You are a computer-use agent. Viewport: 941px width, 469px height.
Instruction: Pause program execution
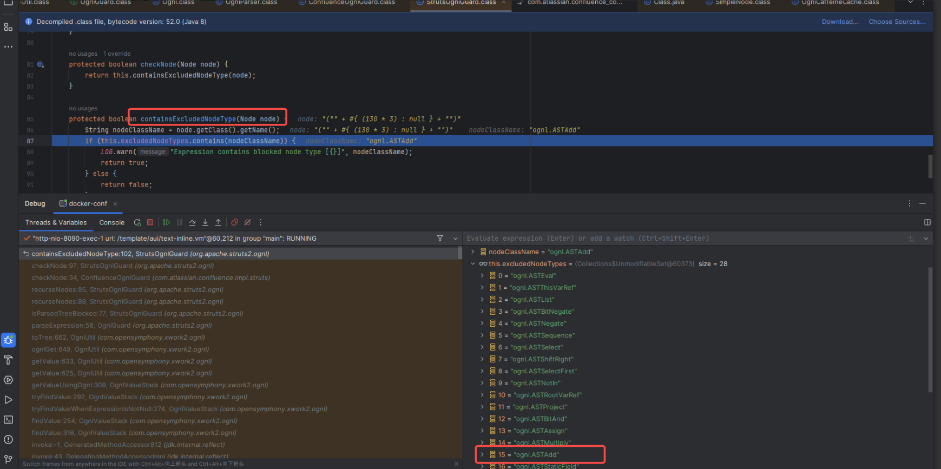pyautogui.click(x=180, y=222)
